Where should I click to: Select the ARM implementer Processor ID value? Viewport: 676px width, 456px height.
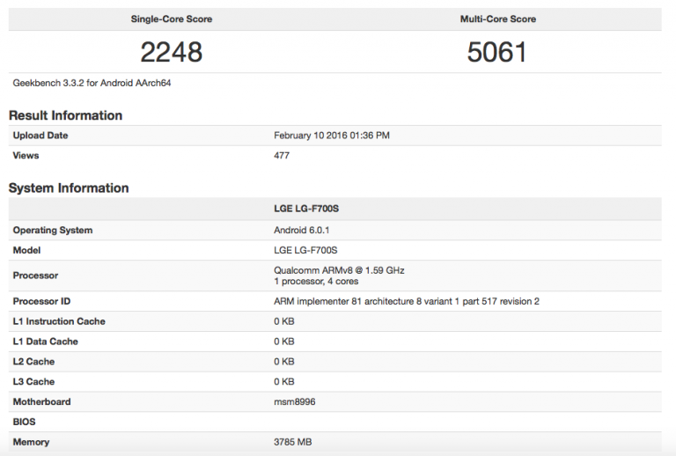click(x=407, y=301)
